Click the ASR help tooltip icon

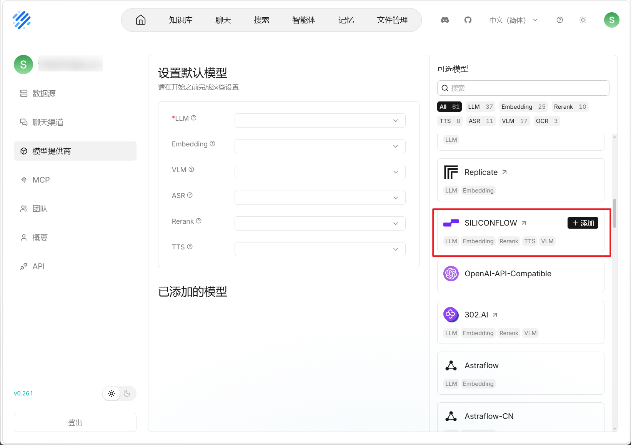190,195
